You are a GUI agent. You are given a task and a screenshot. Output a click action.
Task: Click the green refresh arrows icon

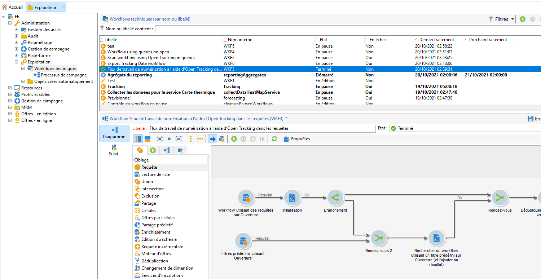tap(274, 139)
